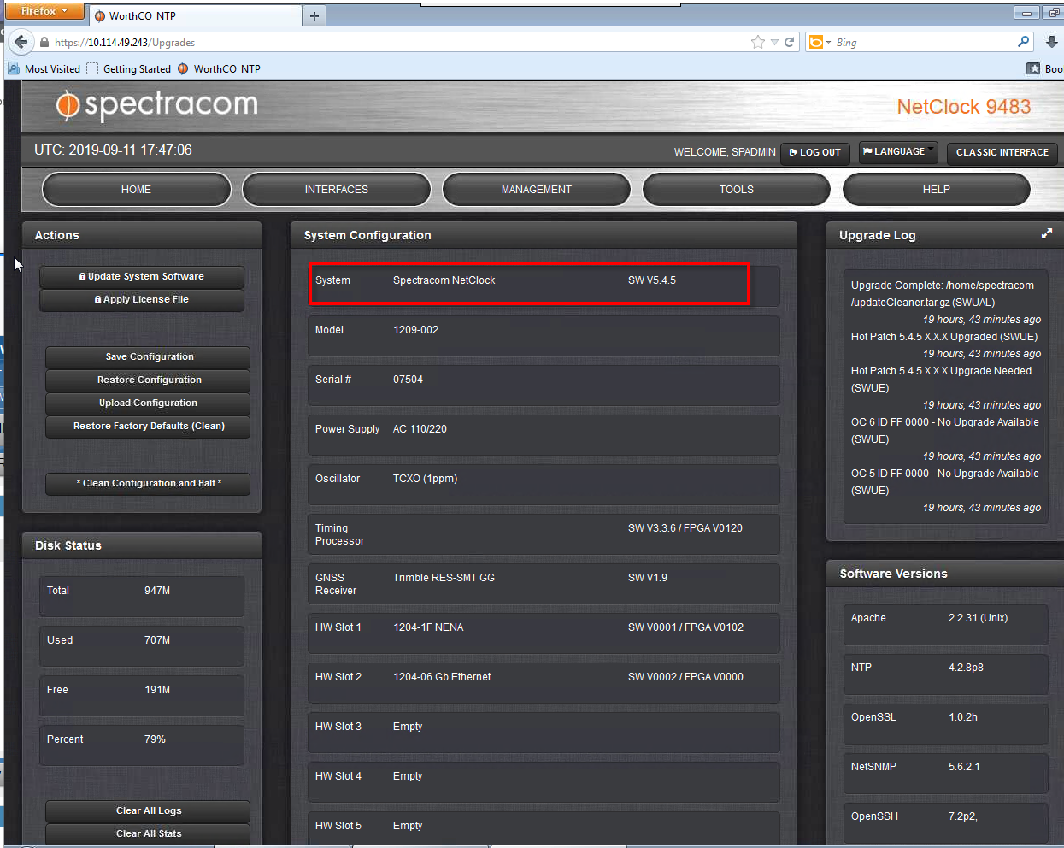Screen dimensions: 1064x848
Task: Click the Clear All Logs button
Action: point(148,810)
